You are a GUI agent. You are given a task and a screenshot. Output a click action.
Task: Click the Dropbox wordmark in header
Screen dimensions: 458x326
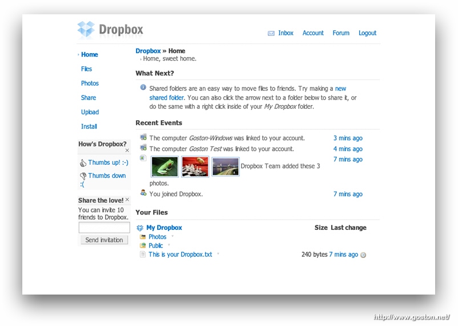coord(121,30)
